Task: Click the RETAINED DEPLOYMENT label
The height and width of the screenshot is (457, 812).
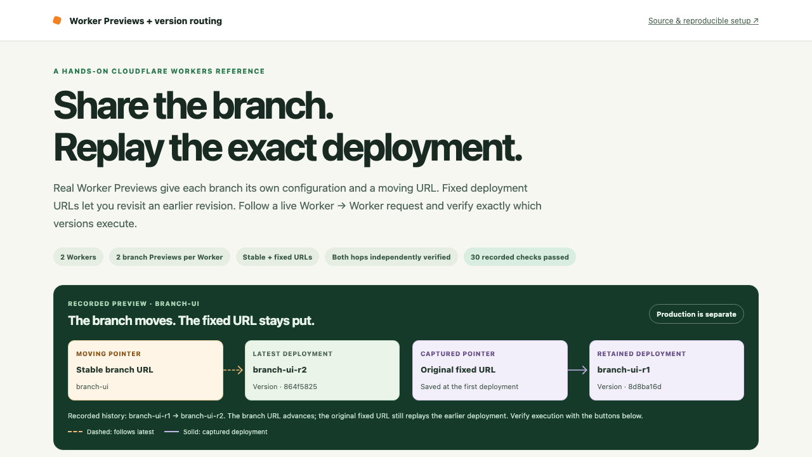Action: pos(641,354)
